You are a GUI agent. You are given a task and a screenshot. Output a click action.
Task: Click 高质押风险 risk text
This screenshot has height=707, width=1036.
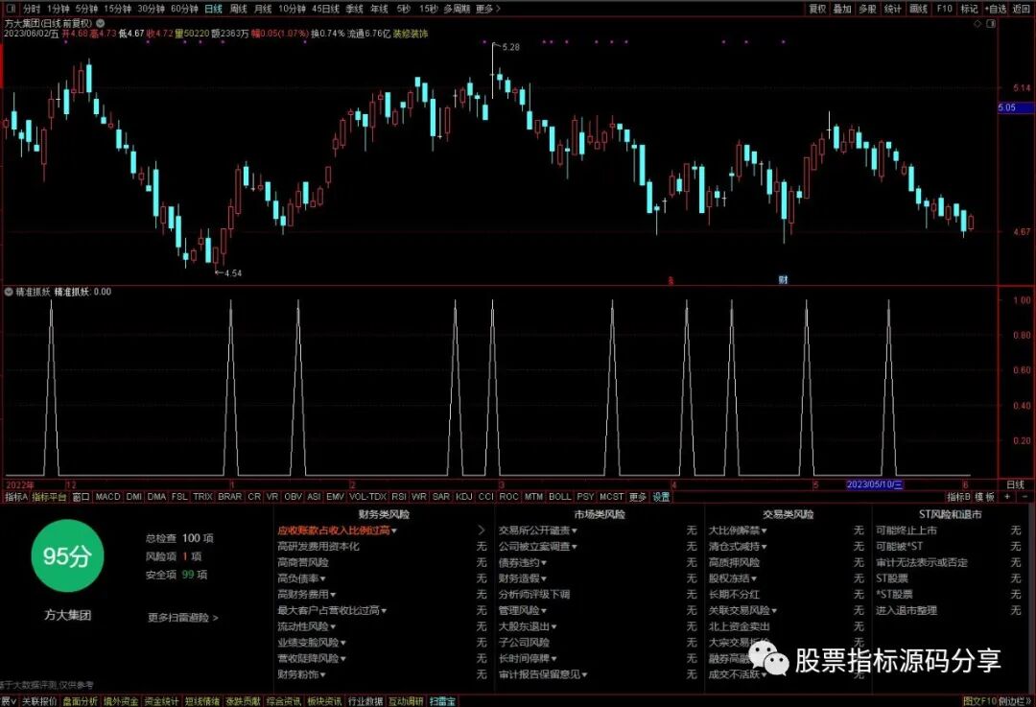pos(734,562)
